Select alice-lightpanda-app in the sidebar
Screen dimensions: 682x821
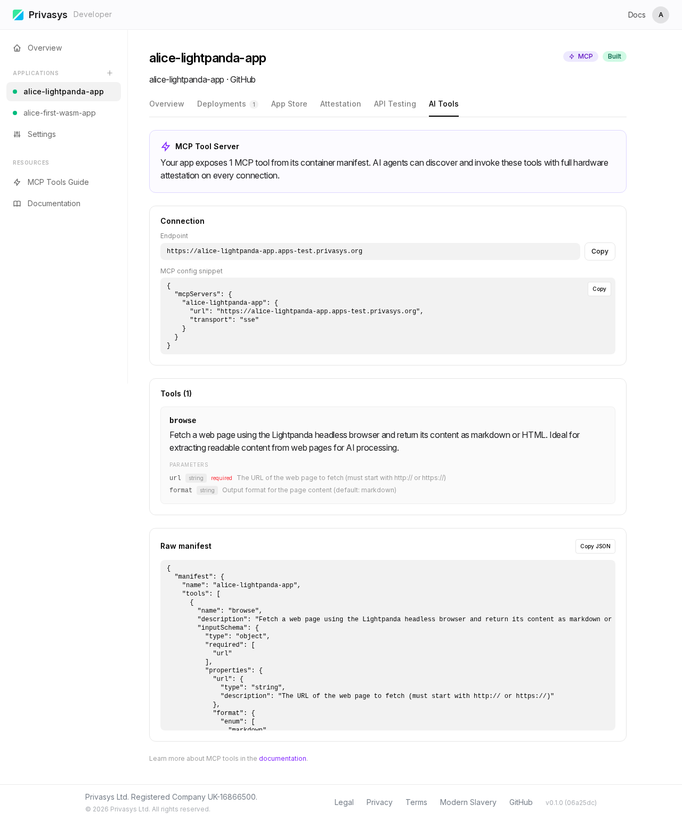63,92
